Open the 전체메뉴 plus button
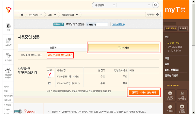 [x=153, y=15]
